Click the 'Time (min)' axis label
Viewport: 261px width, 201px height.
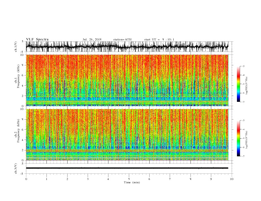coord(132,182)
